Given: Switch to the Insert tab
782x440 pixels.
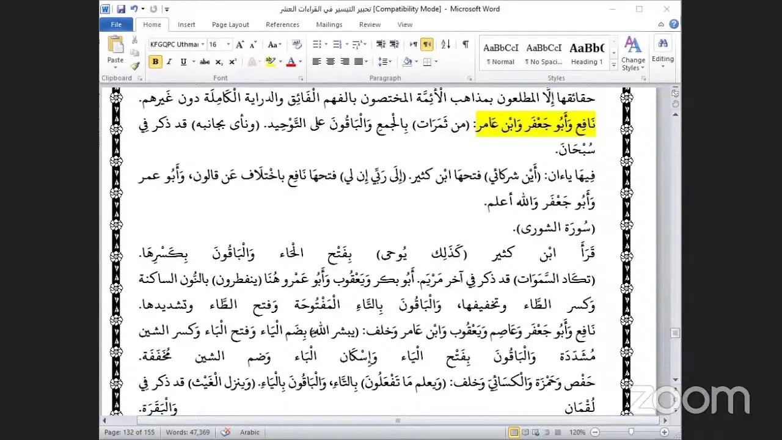Looking at the screenshot, I should point(186,24).
